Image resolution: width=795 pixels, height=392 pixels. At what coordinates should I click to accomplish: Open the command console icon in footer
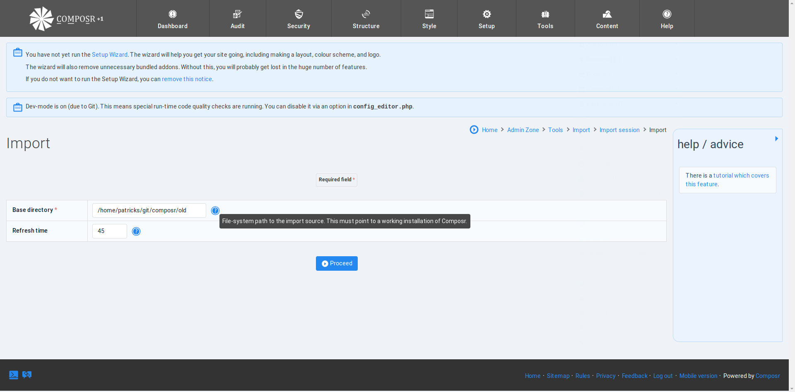click(x=14, y=375)
